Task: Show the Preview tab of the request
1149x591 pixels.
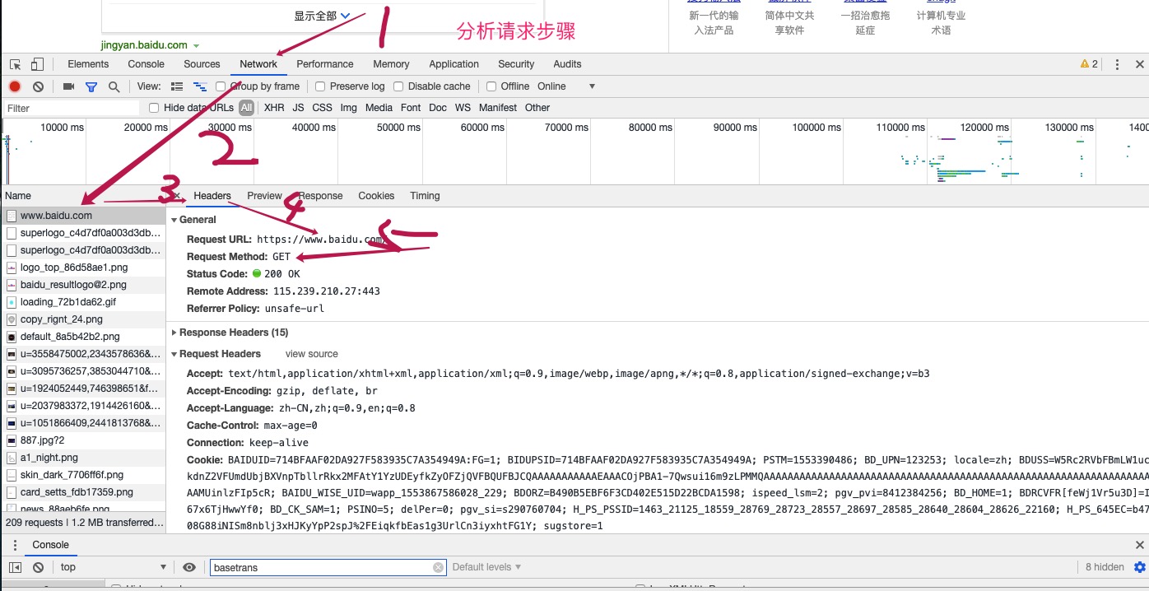Action: click(264, 196)
